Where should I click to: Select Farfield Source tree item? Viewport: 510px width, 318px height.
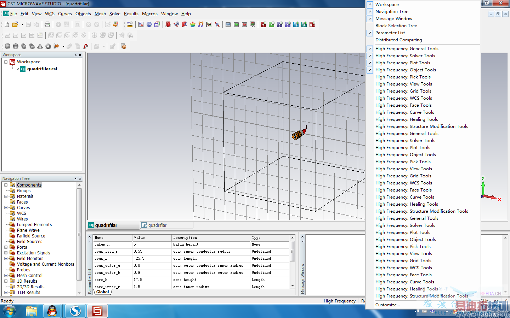coord(31,236)
